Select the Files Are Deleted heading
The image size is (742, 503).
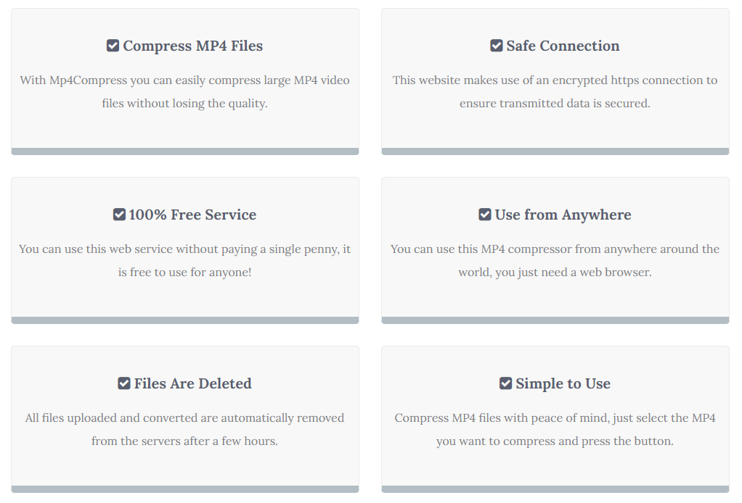pyautogui.click(x=193, y=383)
